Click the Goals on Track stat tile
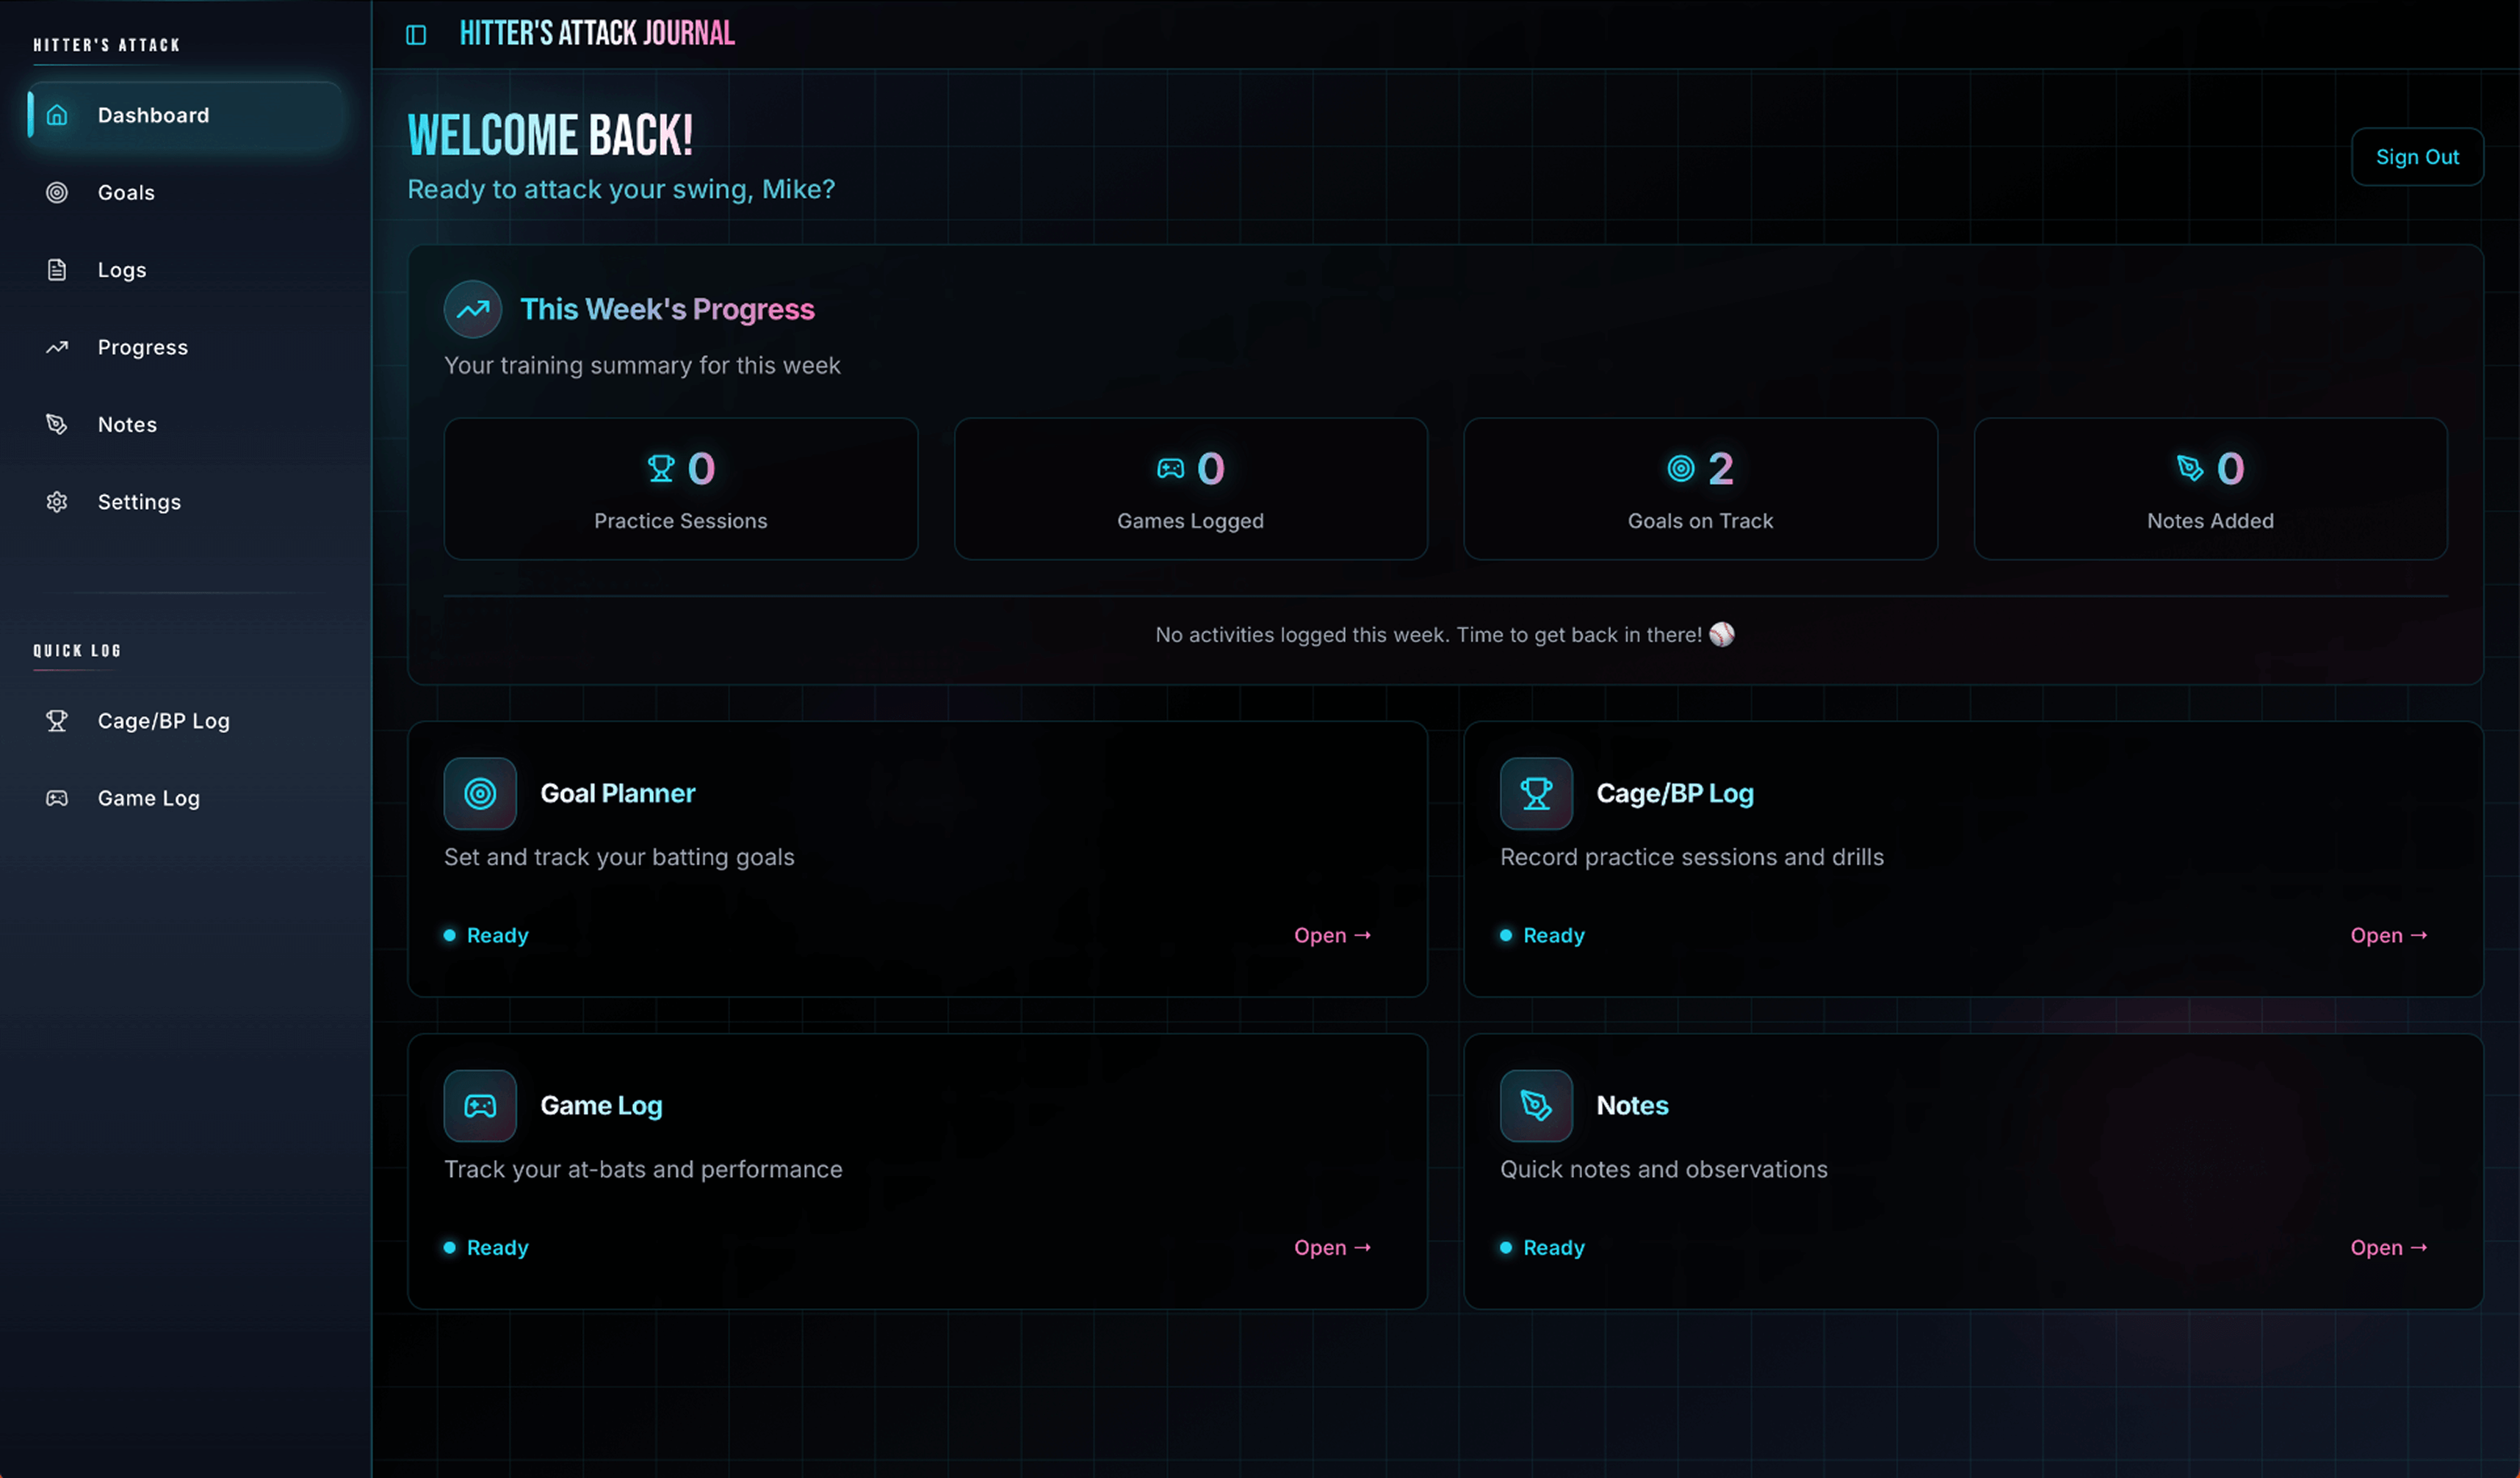 [x=1700, y=489]
